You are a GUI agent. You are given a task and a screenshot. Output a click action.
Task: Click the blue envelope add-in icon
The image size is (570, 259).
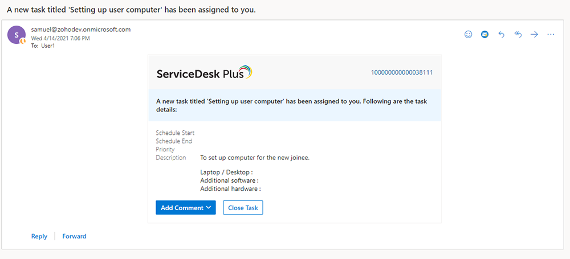pyautogui.click(x=484, y=34)
